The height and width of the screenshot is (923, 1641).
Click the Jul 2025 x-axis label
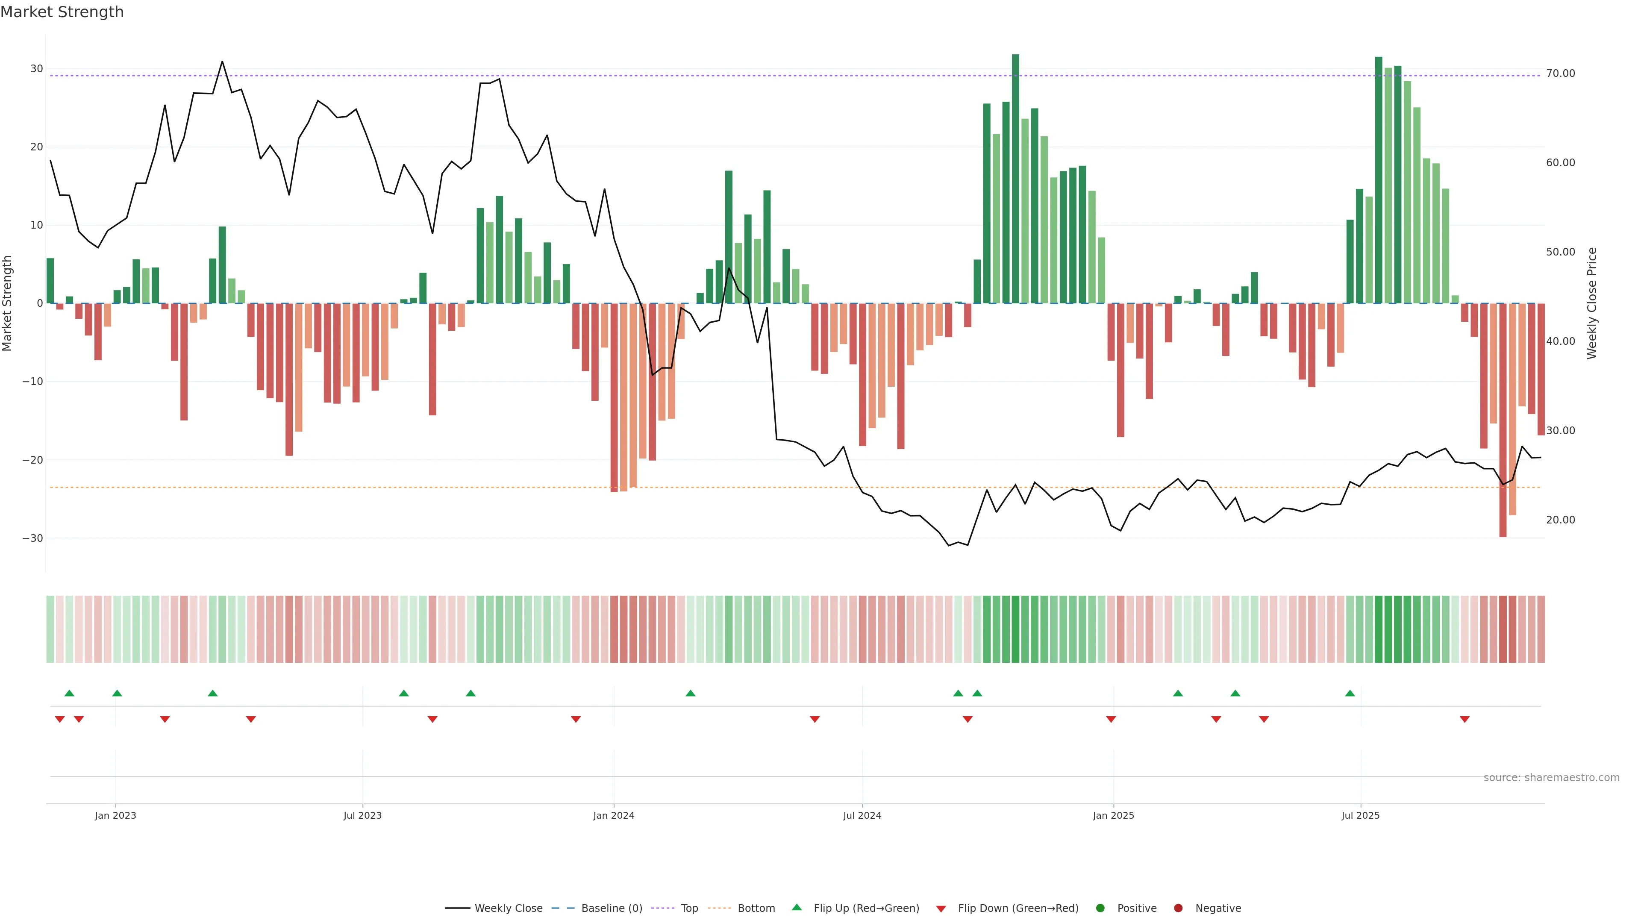(1360, 815)
